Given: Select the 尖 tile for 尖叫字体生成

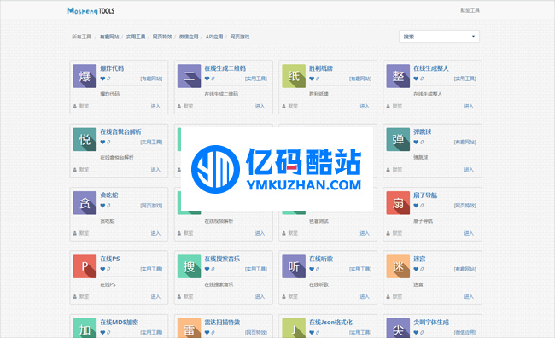Looking at the screenshot, I should pos(398,328).
